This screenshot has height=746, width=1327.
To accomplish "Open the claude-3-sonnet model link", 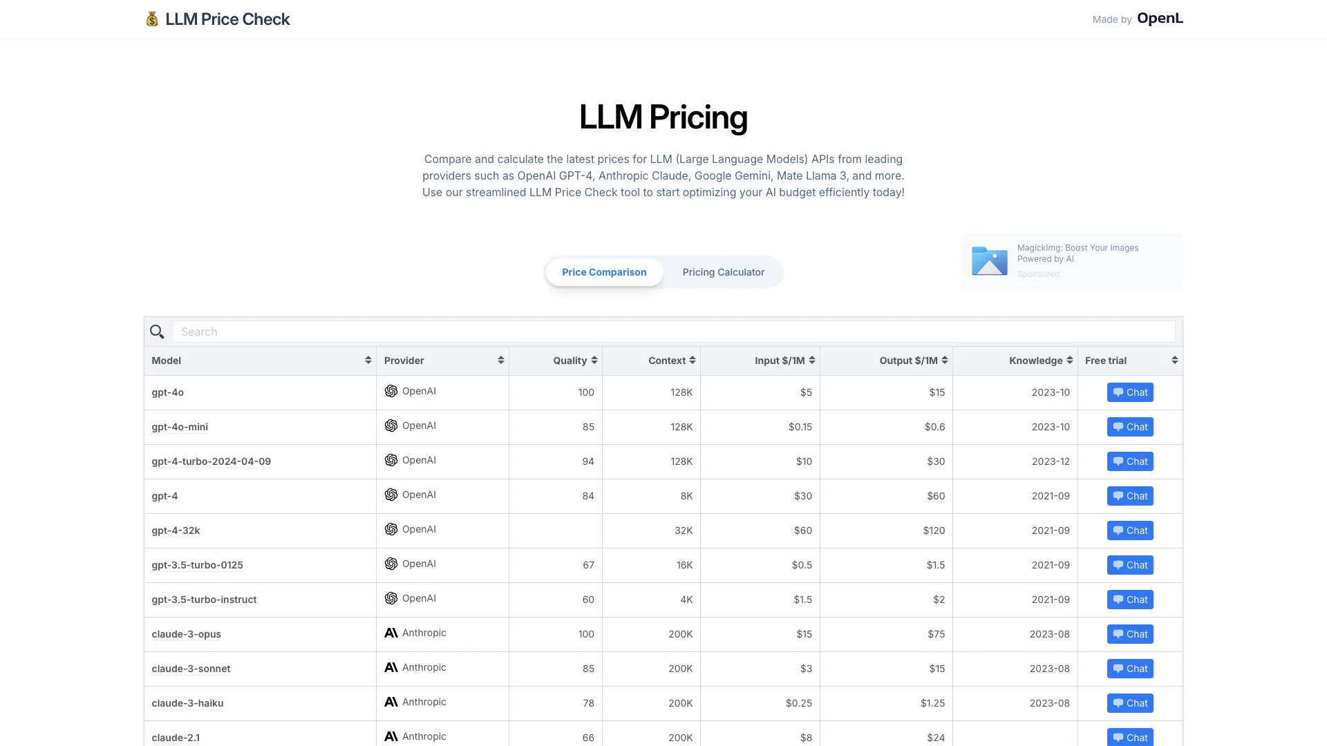I will [191, 669].
